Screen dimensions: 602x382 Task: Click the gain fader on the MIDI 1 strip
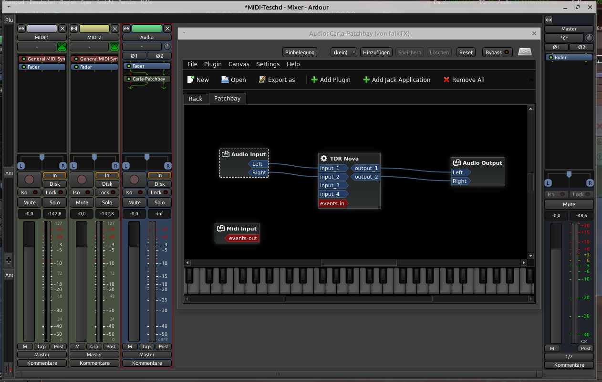30,282
